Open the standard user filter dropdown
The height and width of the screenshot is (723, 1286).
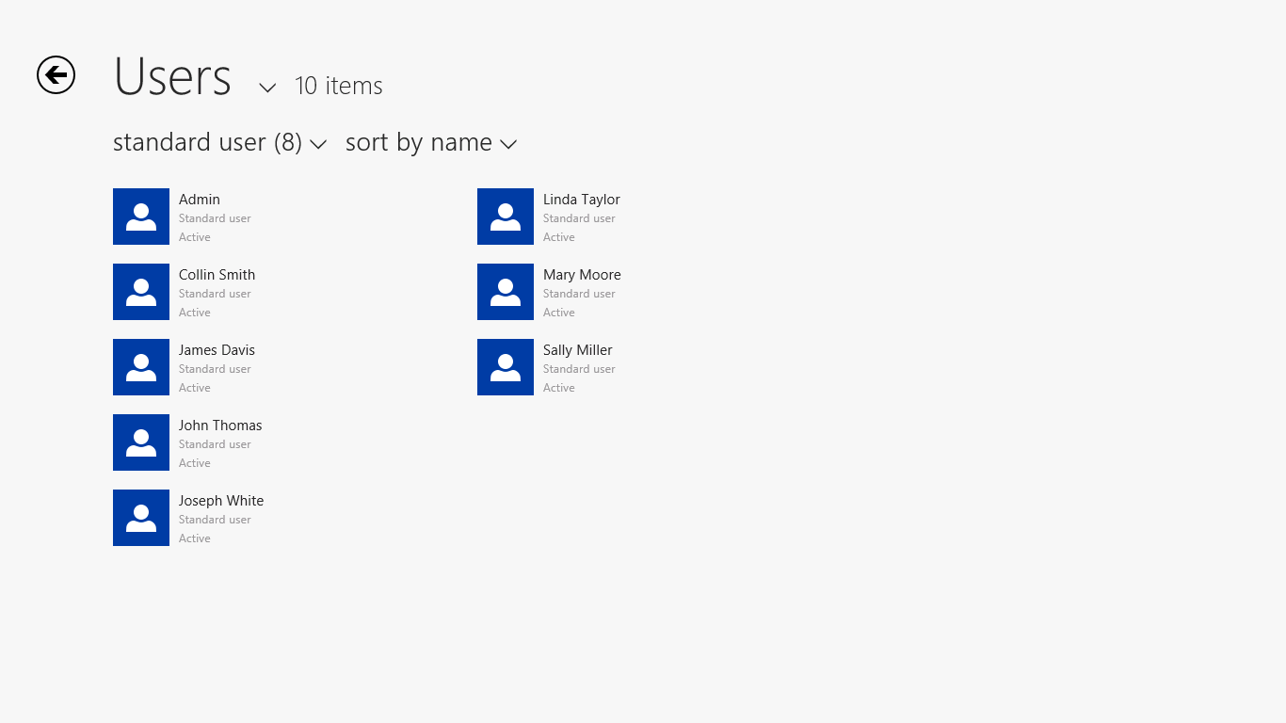pos(219,143)
